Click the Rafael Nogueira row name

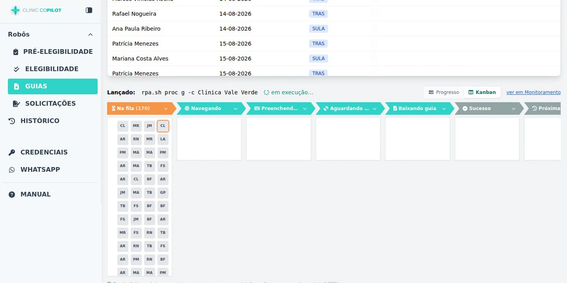click(134, 14)
